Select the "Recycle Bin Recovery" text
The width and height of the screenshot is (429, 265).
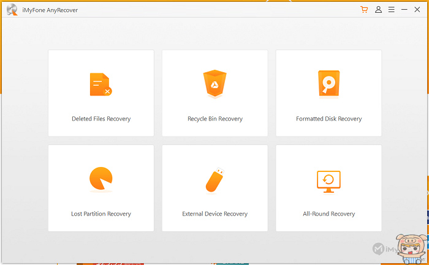(214, 119)
